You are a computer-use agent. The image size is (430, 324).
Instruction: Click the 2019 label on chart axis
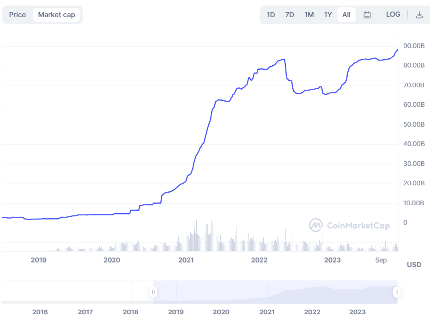[x=38, y=260]
